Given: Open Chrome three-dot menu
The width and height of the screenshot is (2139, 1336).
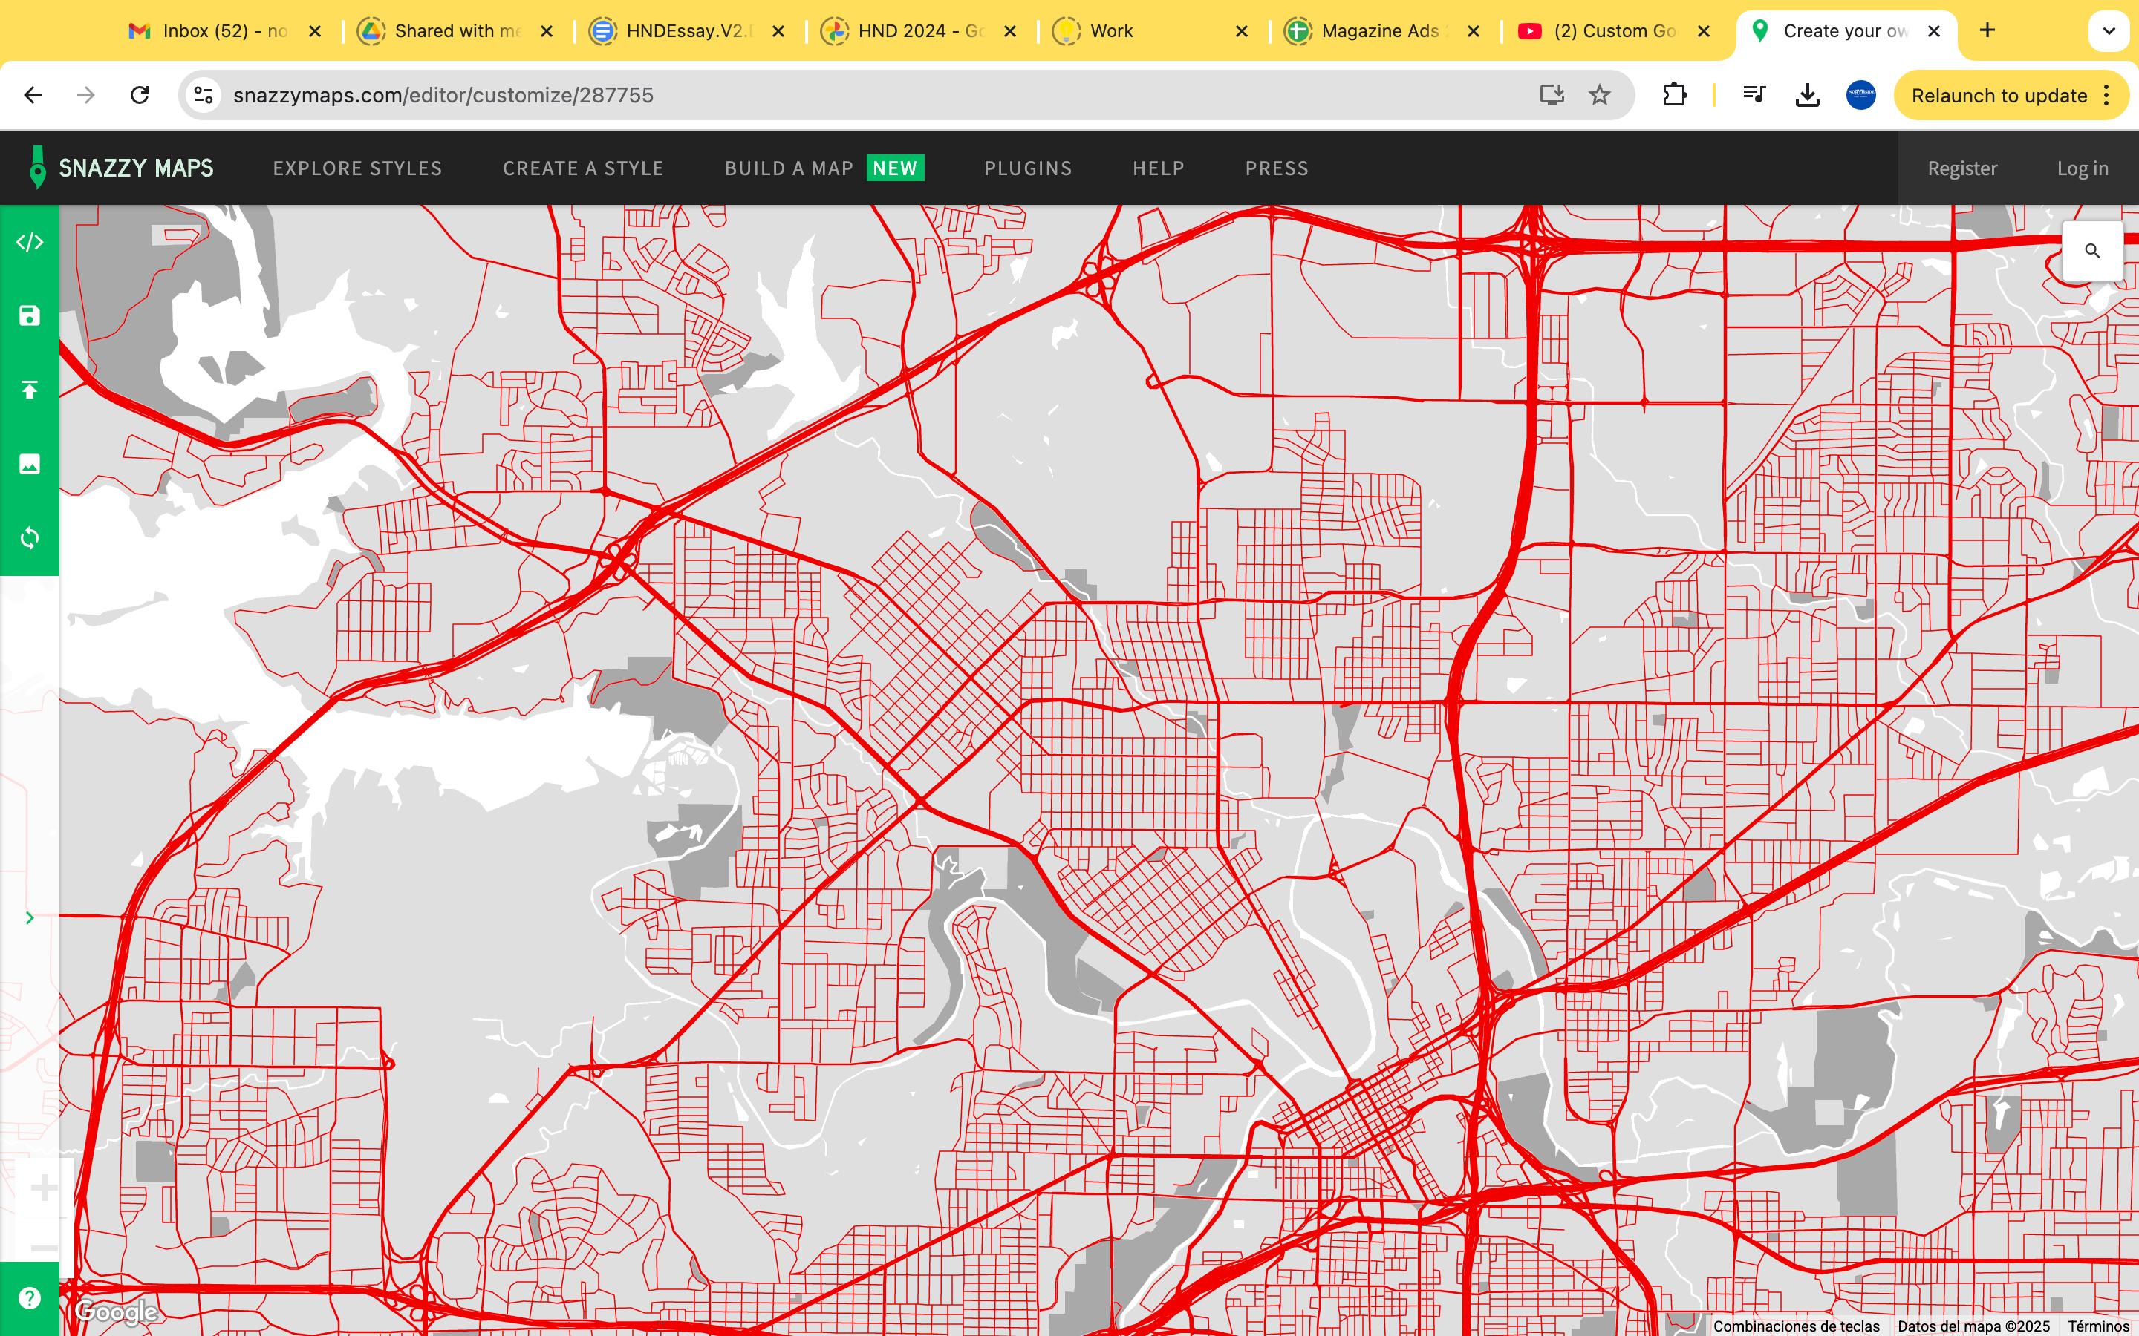Looking at the screenshot, I should [2107, 96].
